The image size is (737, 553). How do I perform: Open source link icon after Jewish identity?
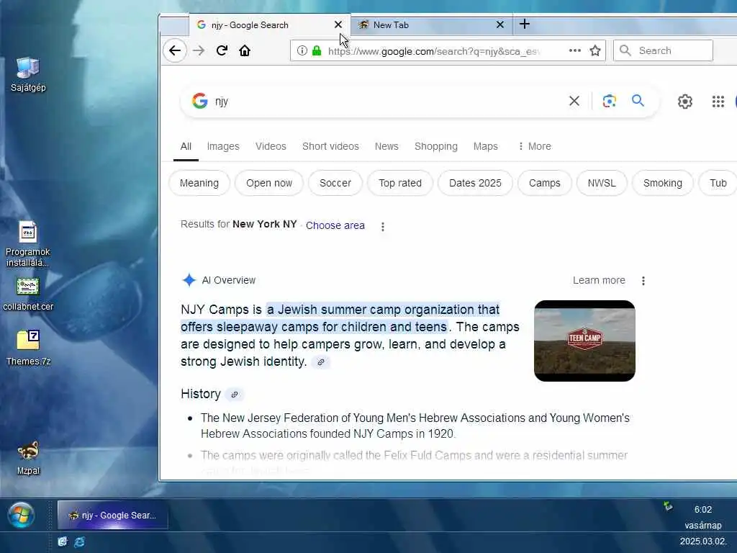point(320,362)
